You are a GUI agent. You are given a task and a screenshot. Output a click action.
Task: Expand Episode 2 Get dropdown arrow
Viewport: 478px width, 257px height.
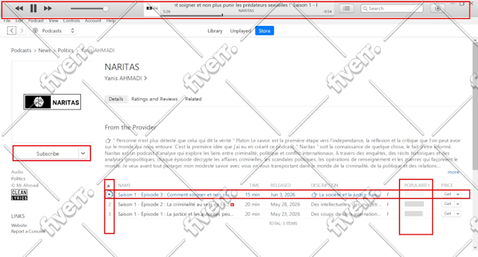458,204
